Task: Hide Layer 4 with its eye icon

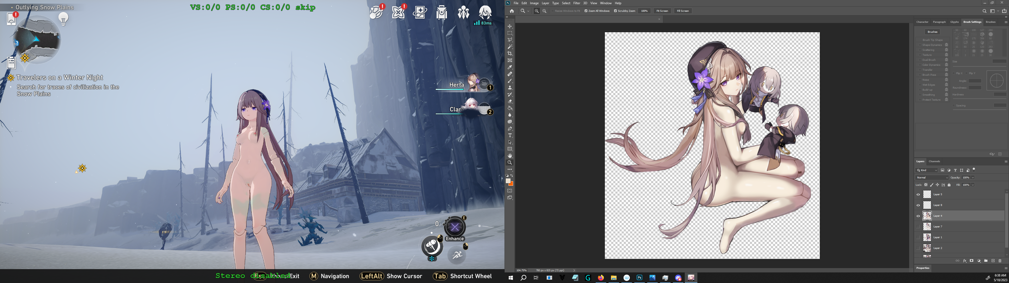Action: pos(918,216)
